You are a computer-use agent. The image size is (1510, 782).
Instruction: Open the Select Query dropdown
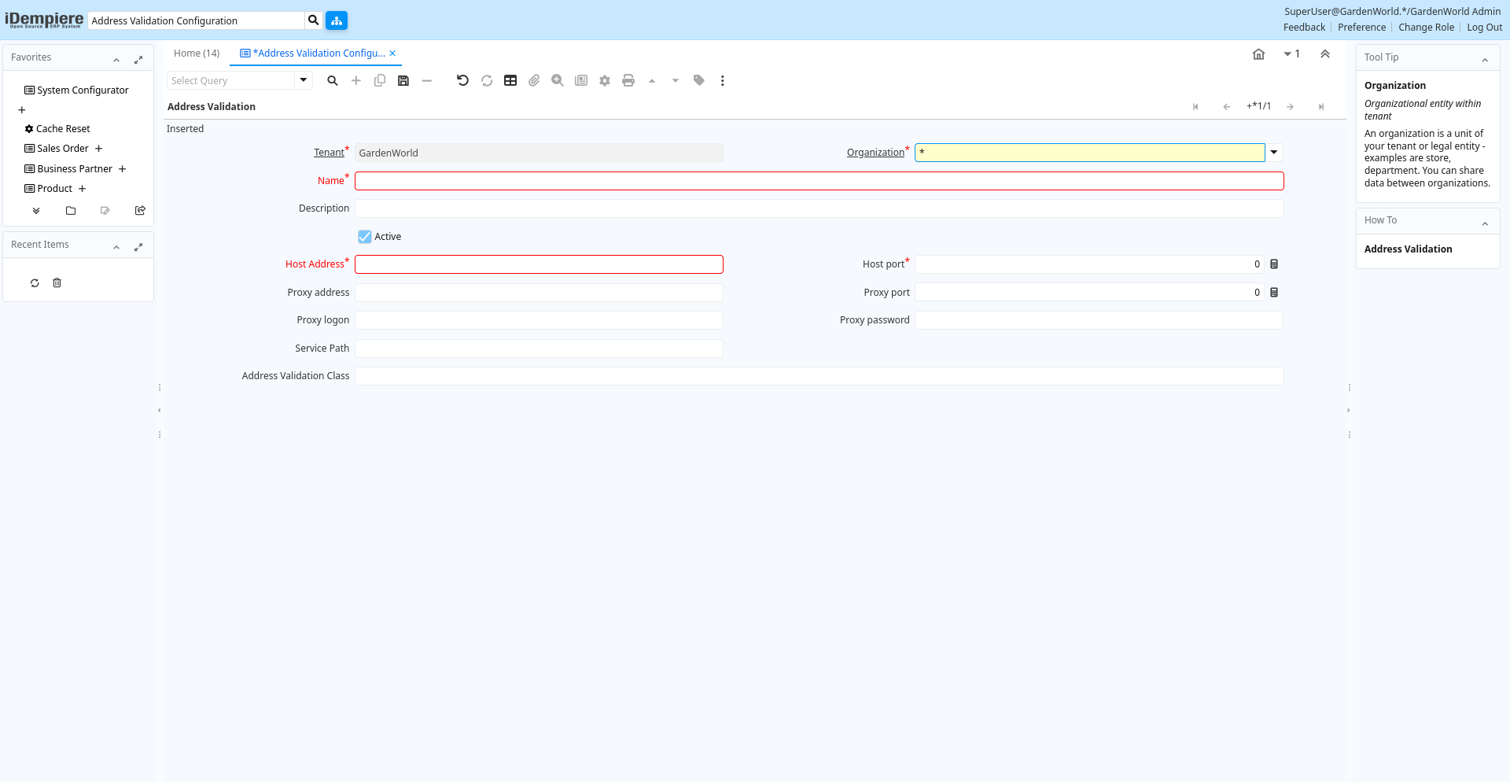(304, 80)
